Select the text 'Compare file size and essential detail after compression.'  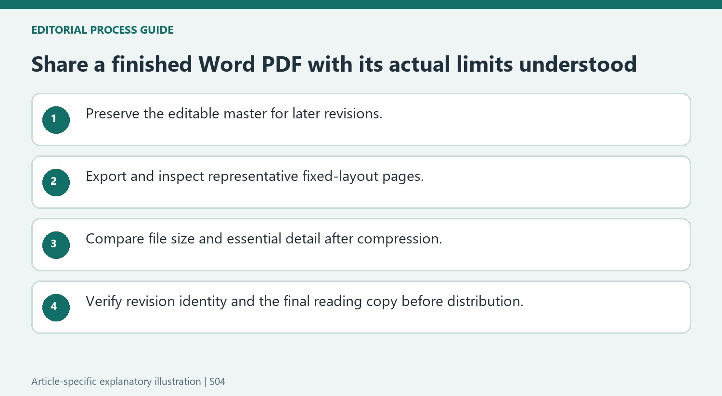click(264, 239)
